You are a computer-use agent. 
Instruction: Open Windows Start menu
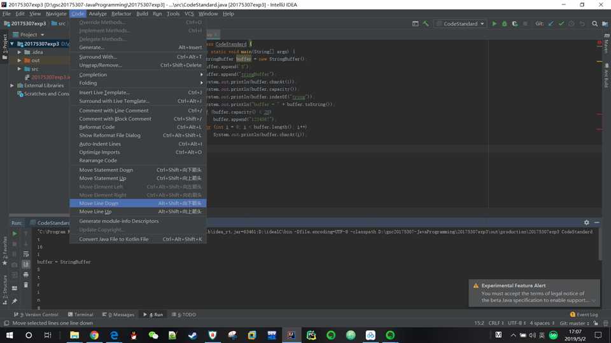[x=10, y=335]
